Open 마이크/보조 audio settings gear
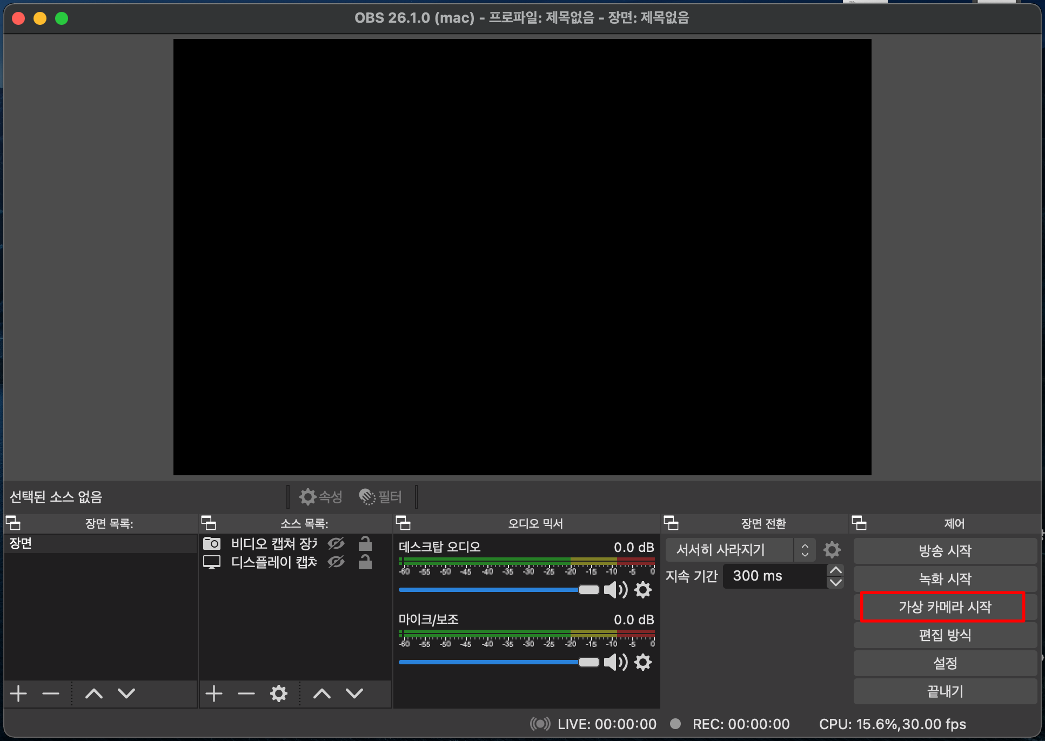 click(x=642, y=662)
